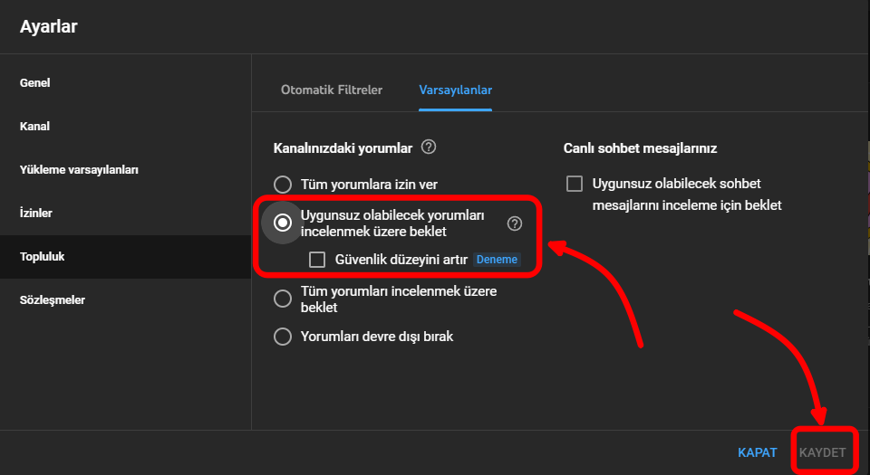
Task: Select Yorumları devre dışı bırak radio button
Action: pos(284,337)
